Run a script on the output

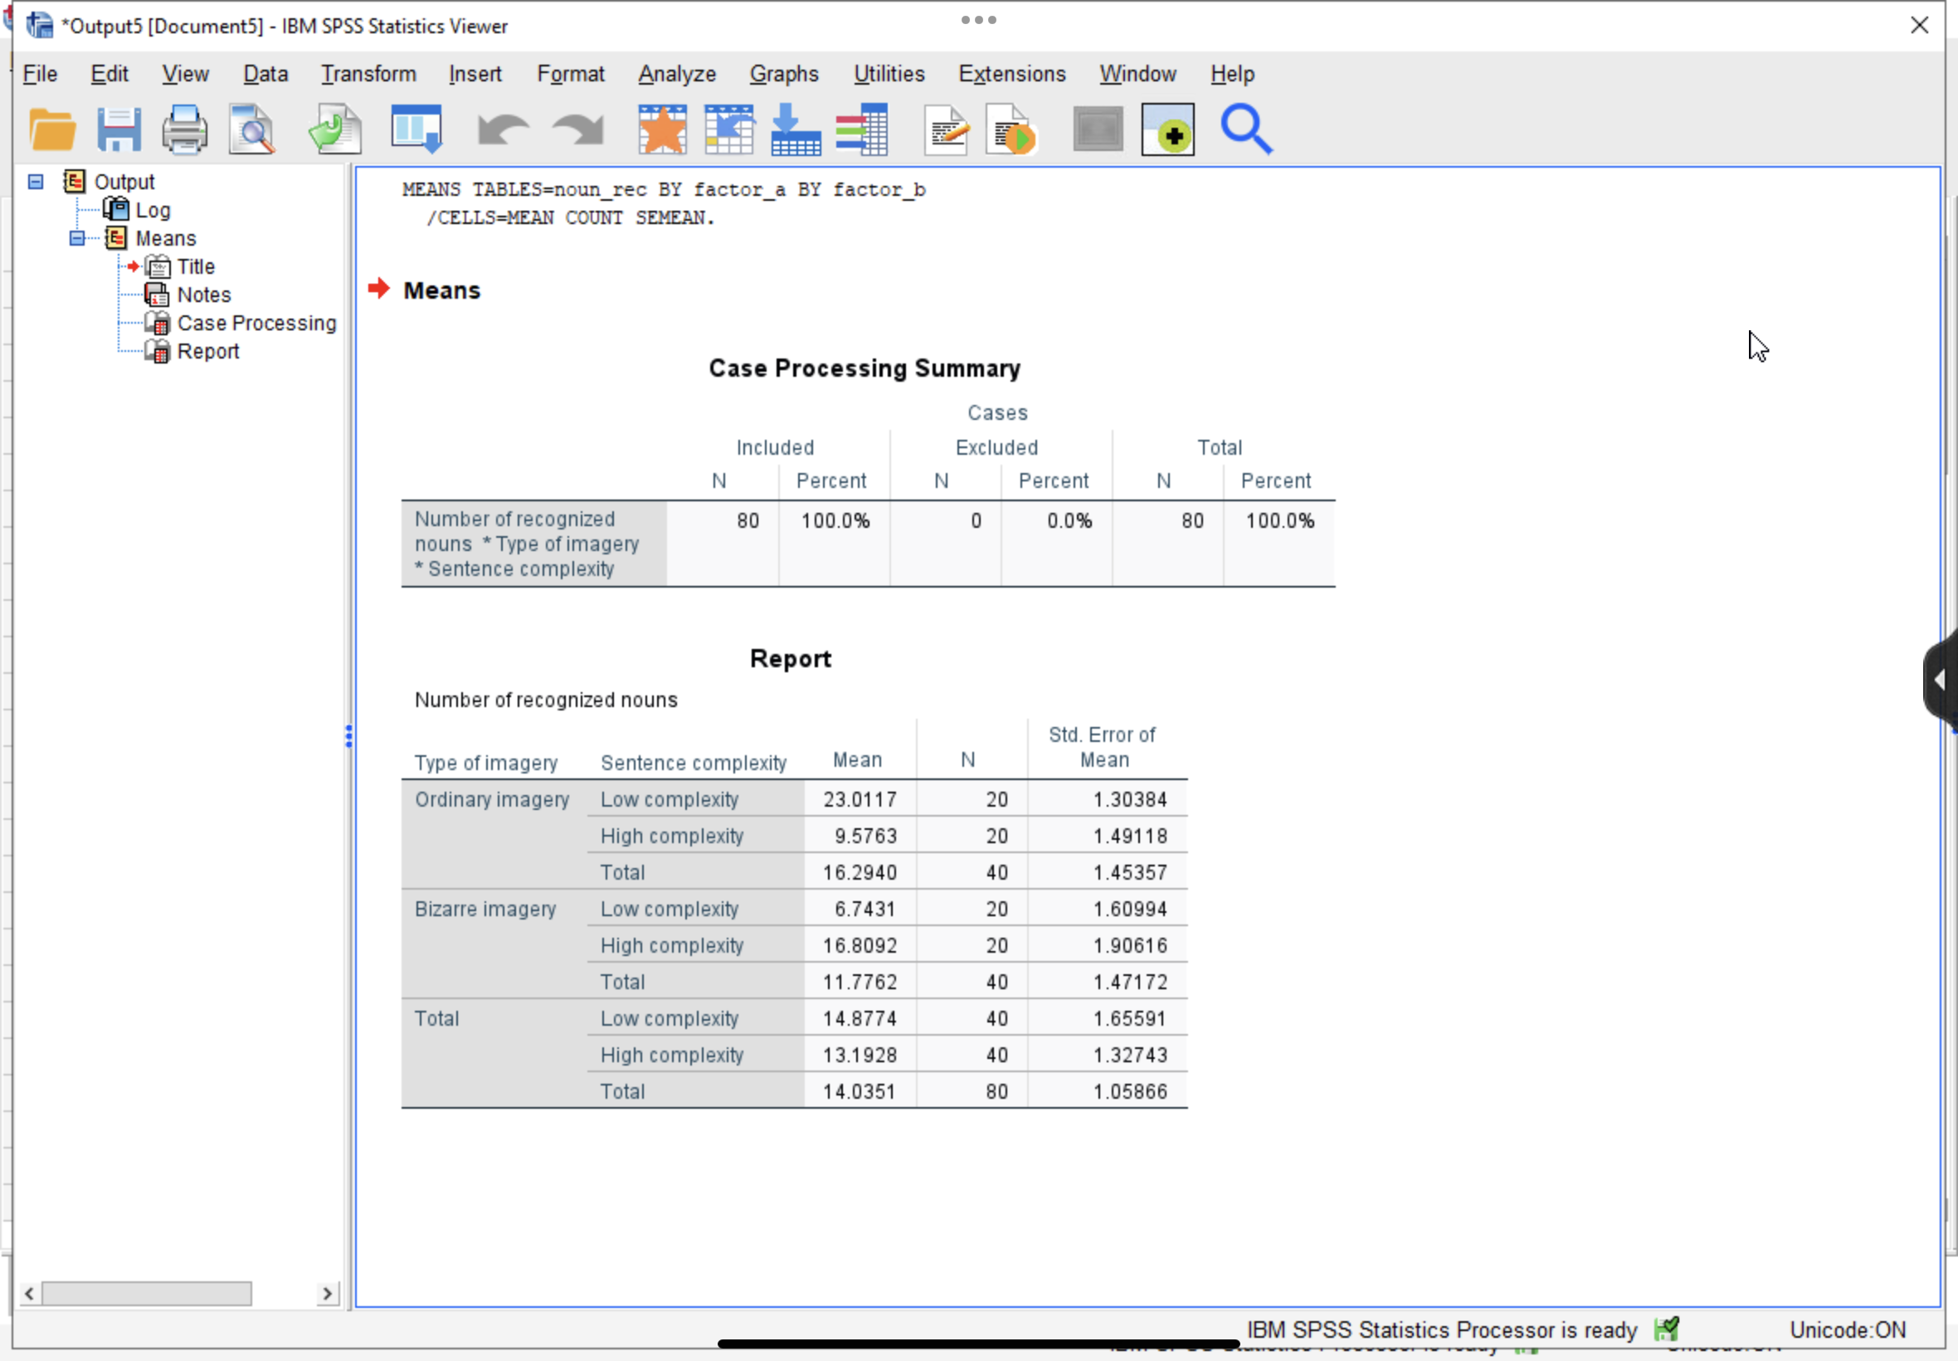coord(1011,129)
